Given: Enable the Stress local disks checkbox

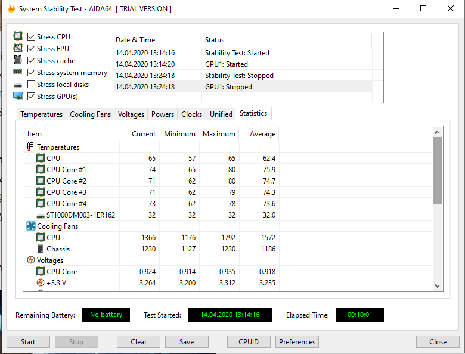Looking at the screenshot, I should 31,84.
